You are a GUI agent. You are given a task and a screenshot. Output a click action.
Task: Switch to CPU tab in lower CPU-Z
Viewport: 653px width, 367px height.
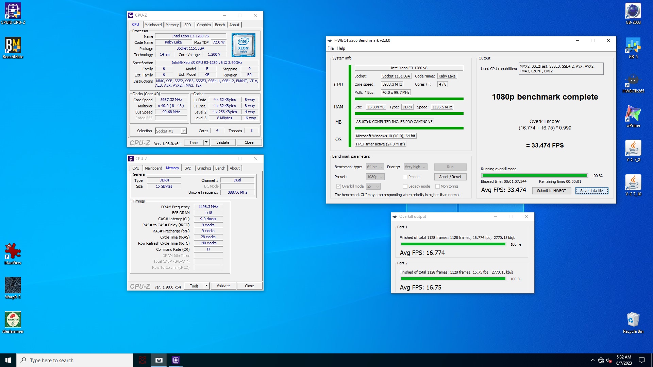(x=136, y=168)
